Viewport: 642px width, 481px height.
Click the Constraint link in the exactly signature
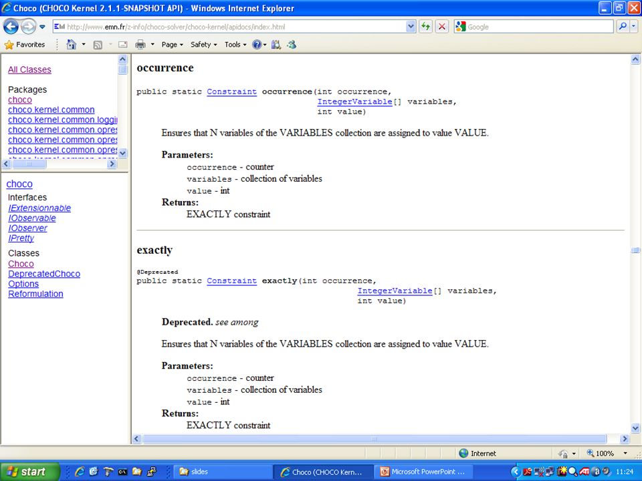[x=232, y=281]
